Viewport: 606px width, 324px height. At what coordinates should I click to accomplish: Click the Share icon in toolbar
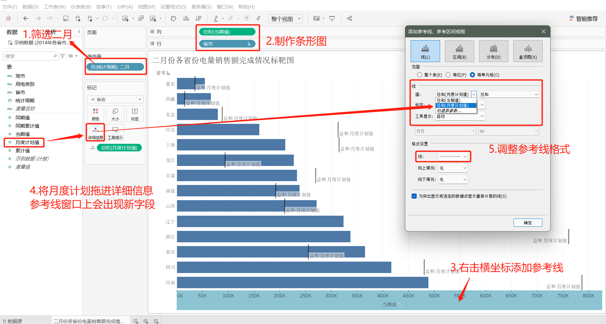pos(350,18)
